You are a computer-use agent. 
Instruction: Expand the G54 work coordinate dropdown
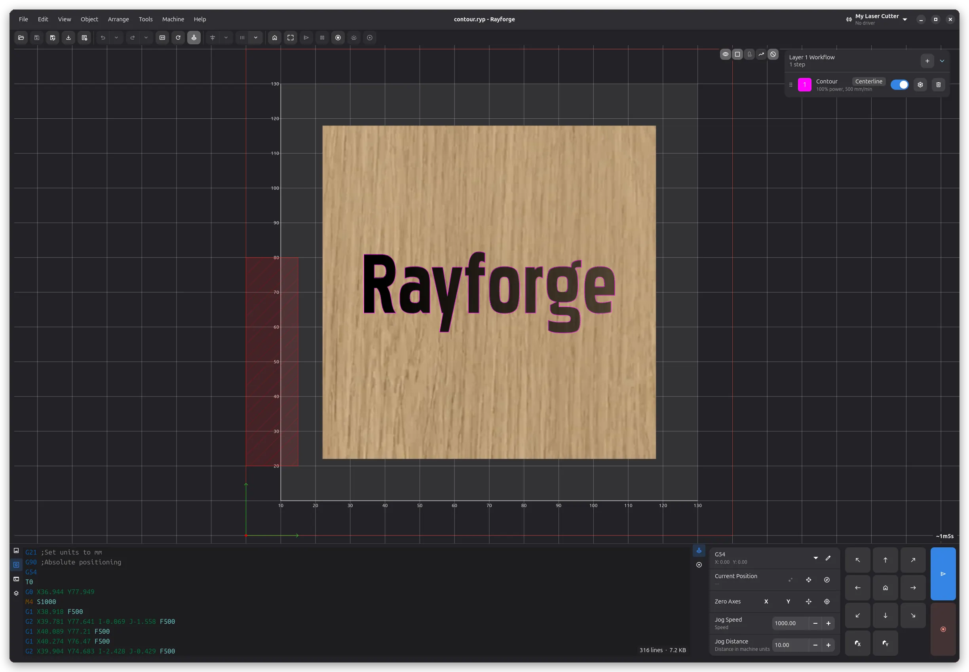pyautogui.click(x=815, y=558)
